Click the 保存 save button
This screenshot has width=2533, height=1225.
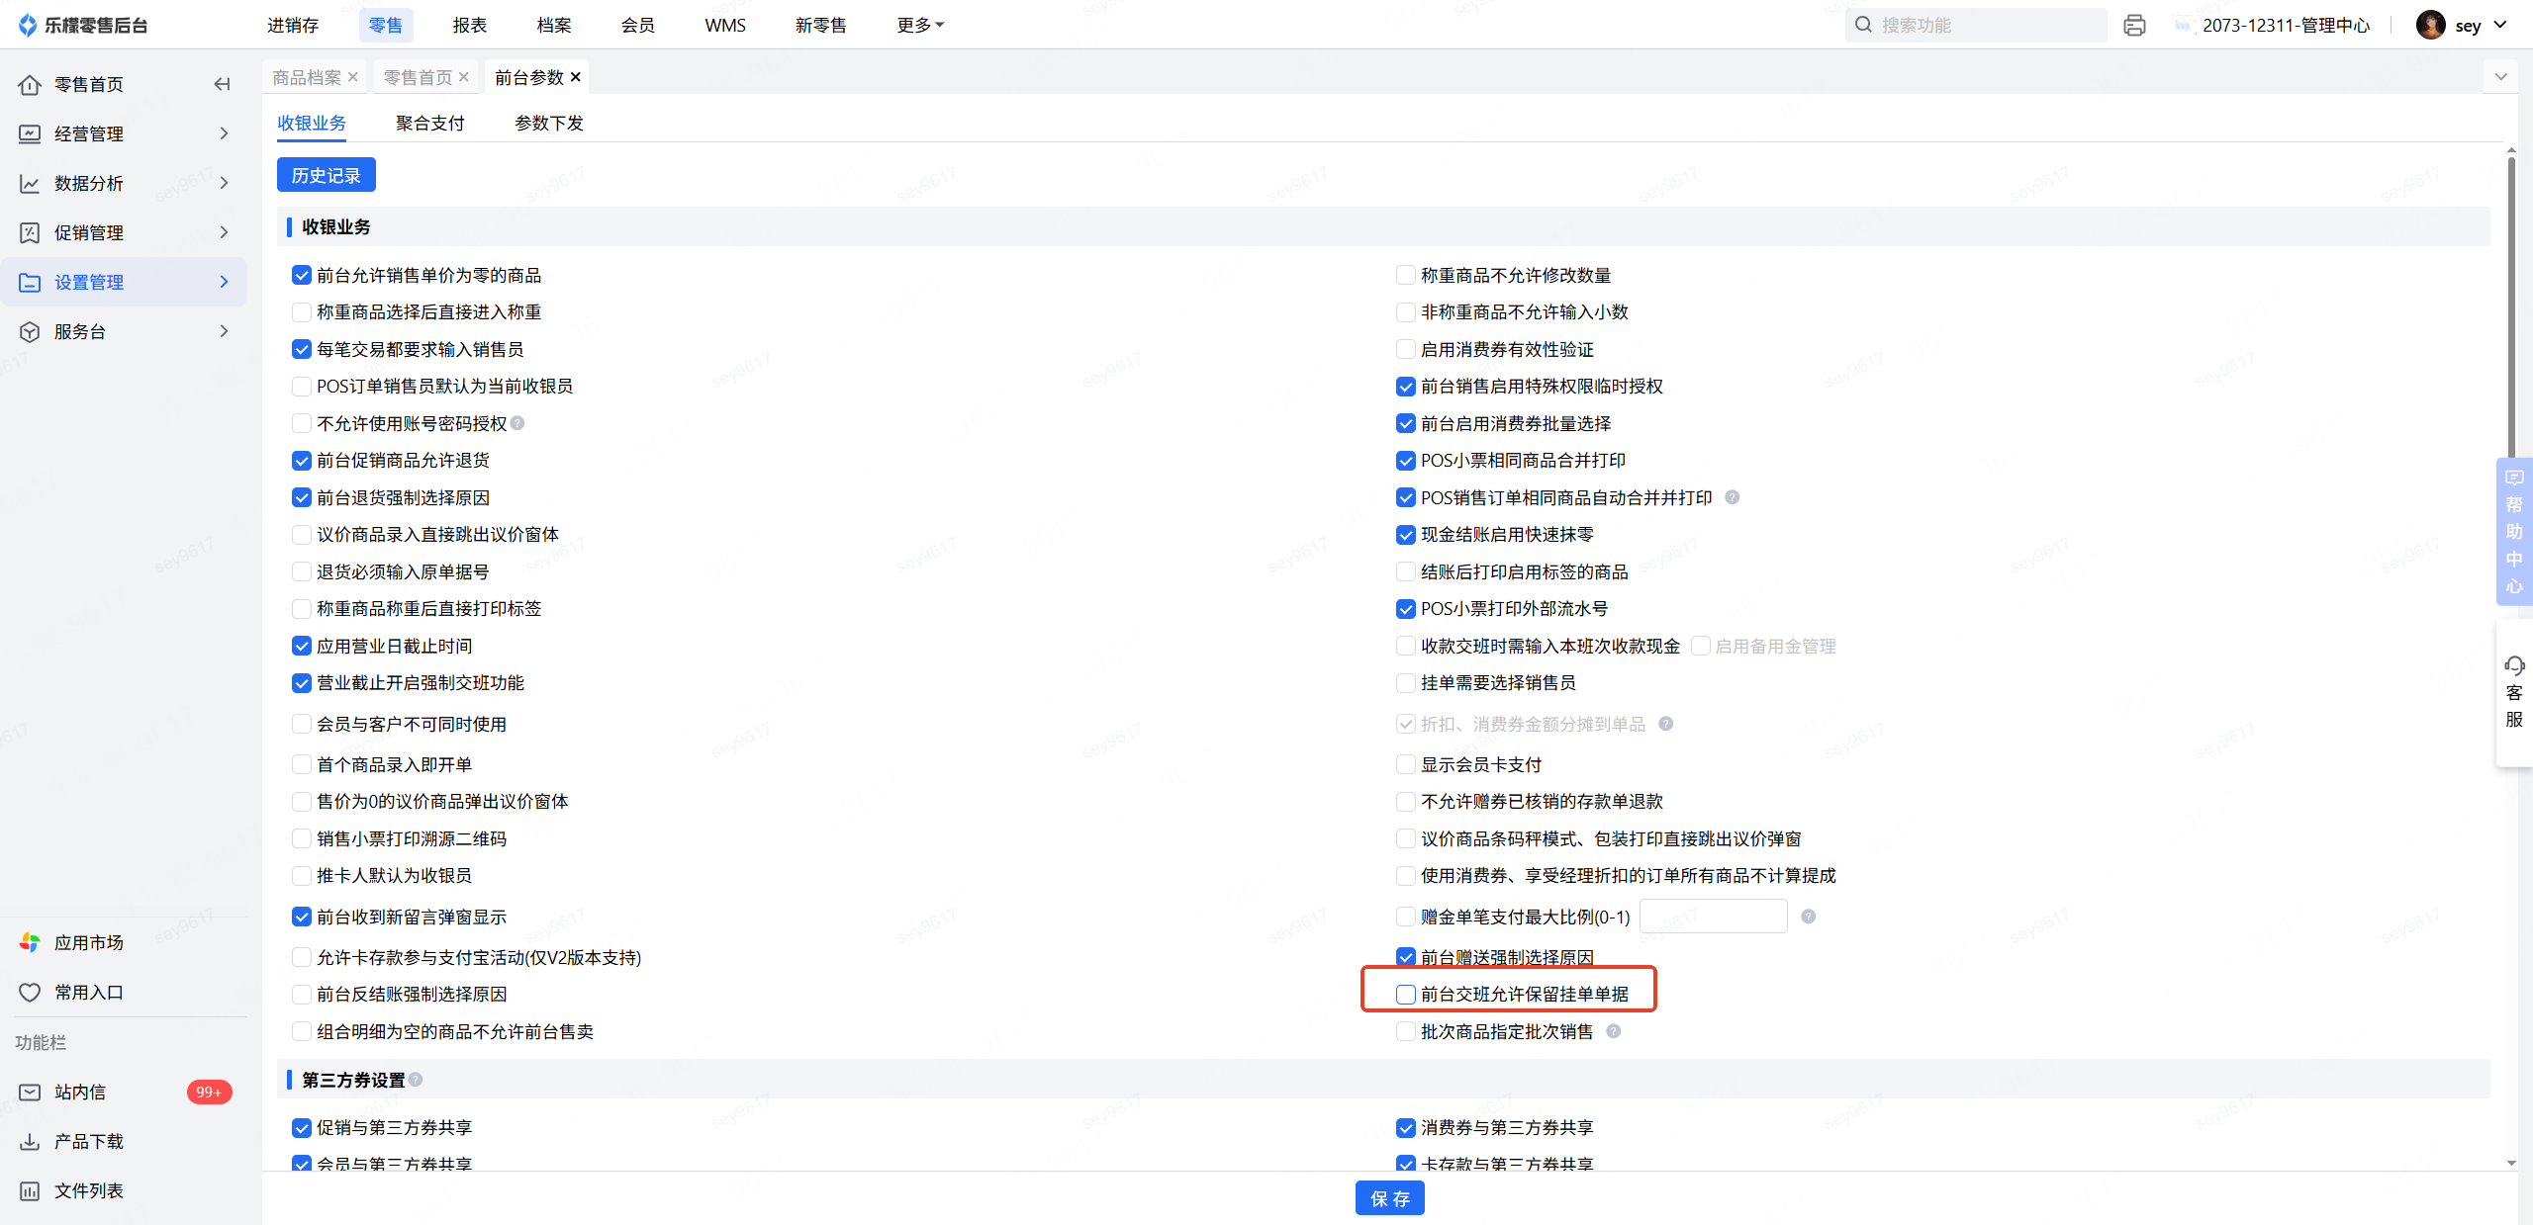1389,1198
